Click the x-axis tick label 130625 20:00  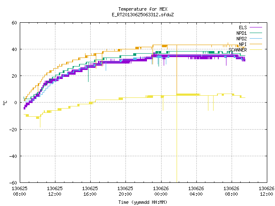click(x=125, y=191)
